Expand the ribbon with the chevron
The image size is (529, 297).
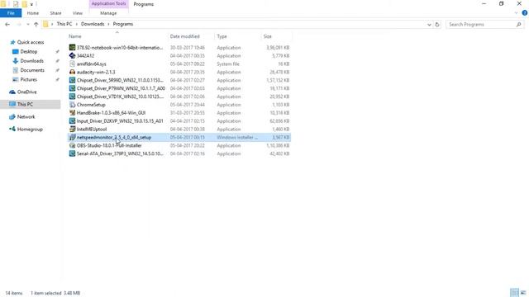coord(516,13)
